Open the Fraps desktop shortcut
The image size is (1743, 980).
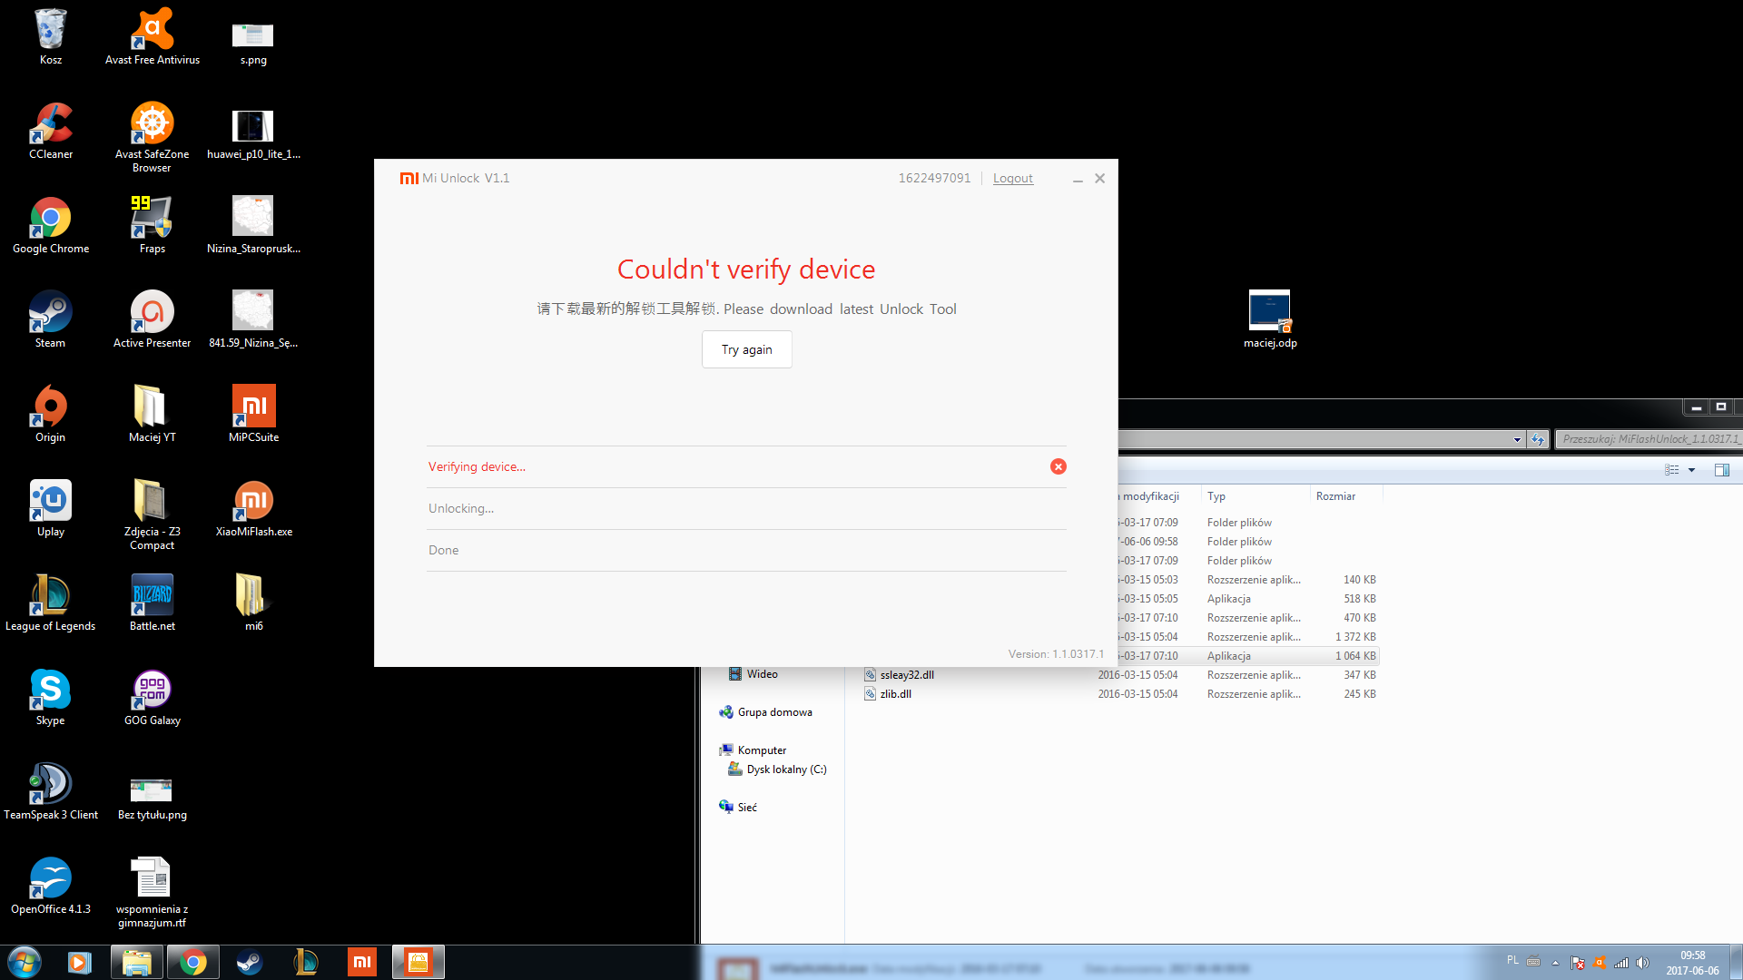(153, 225)
